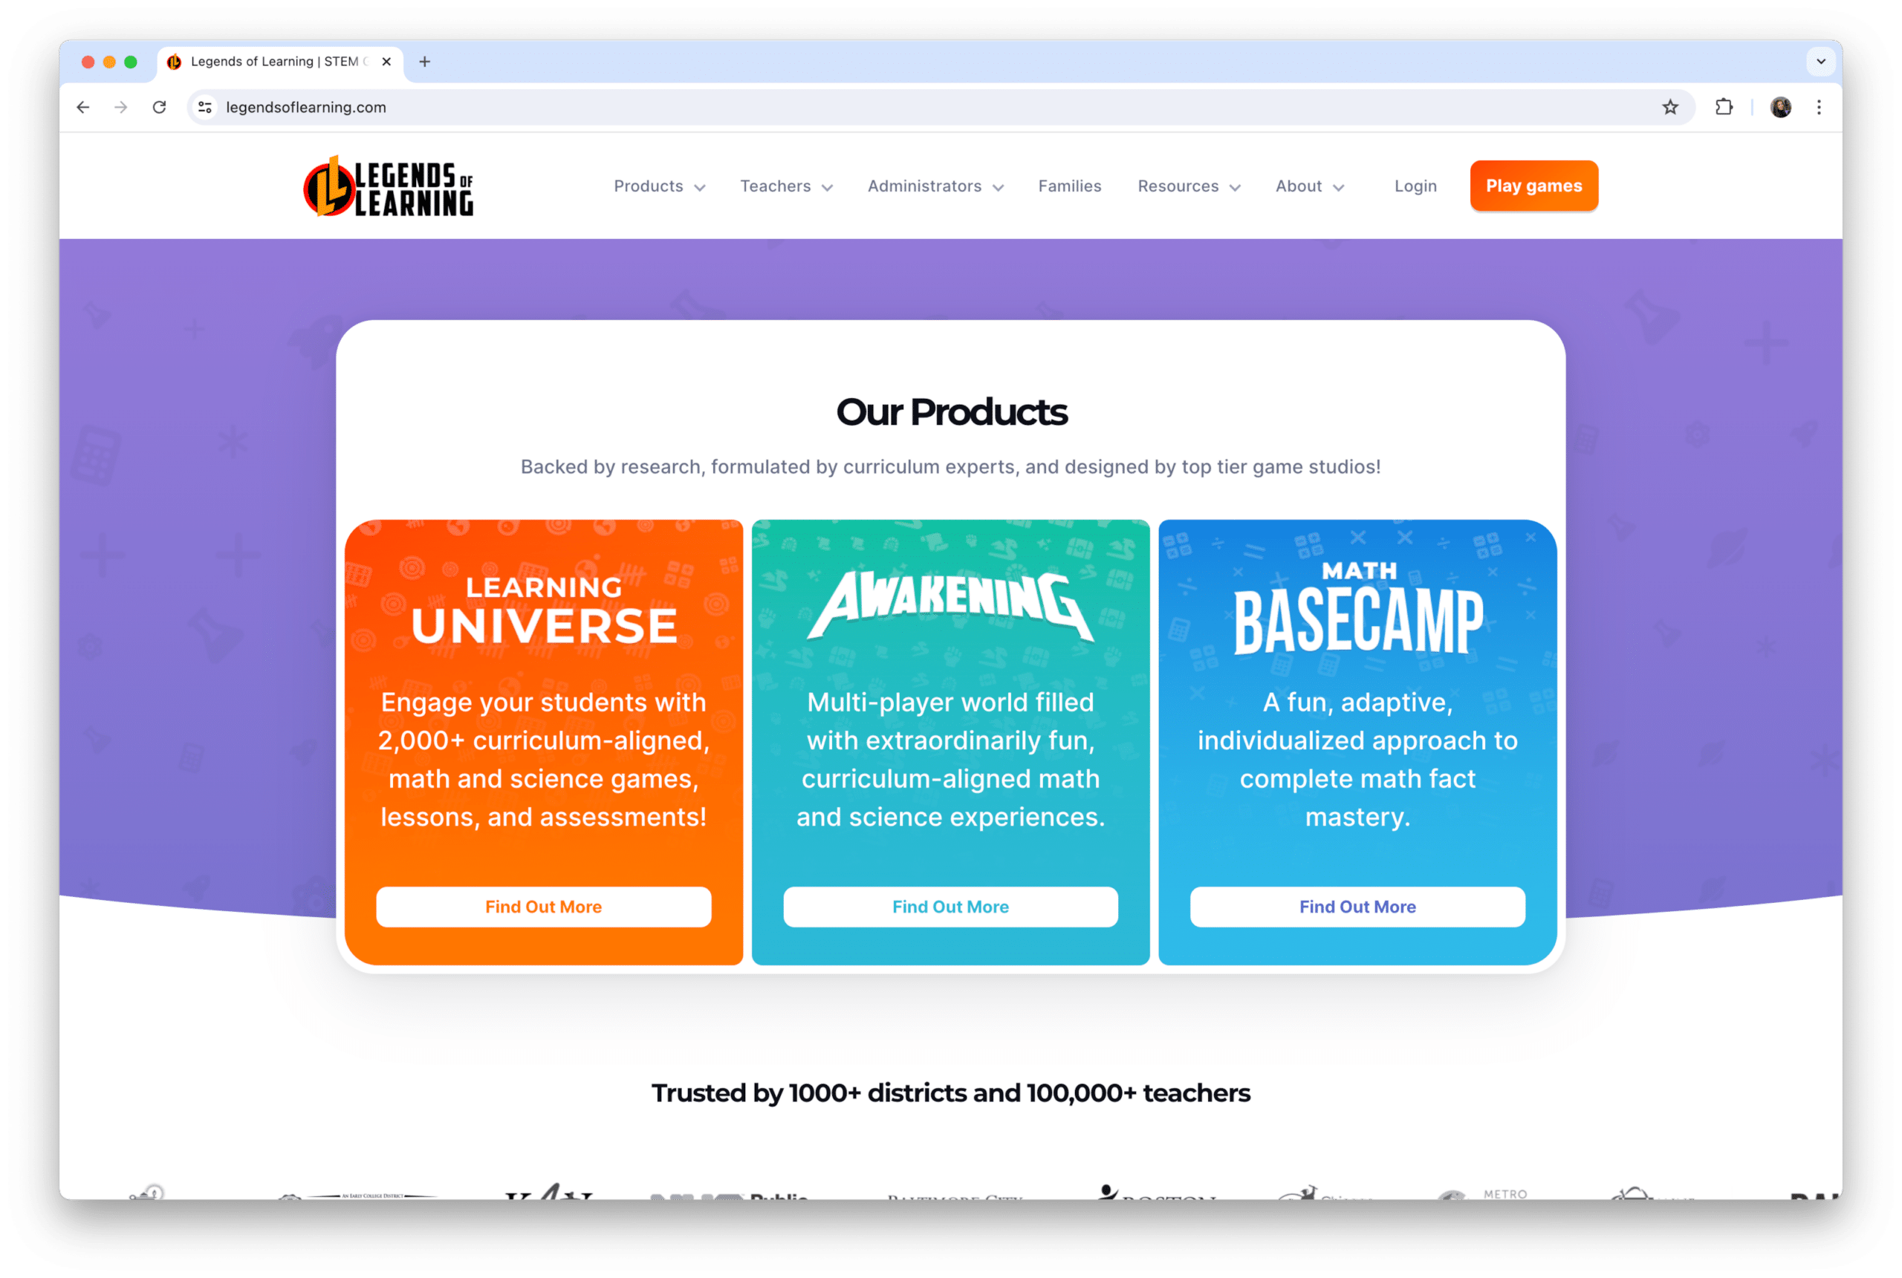Click the Login button
This screenshot has height=1278, width=1902.
(x=1415, y=186)
